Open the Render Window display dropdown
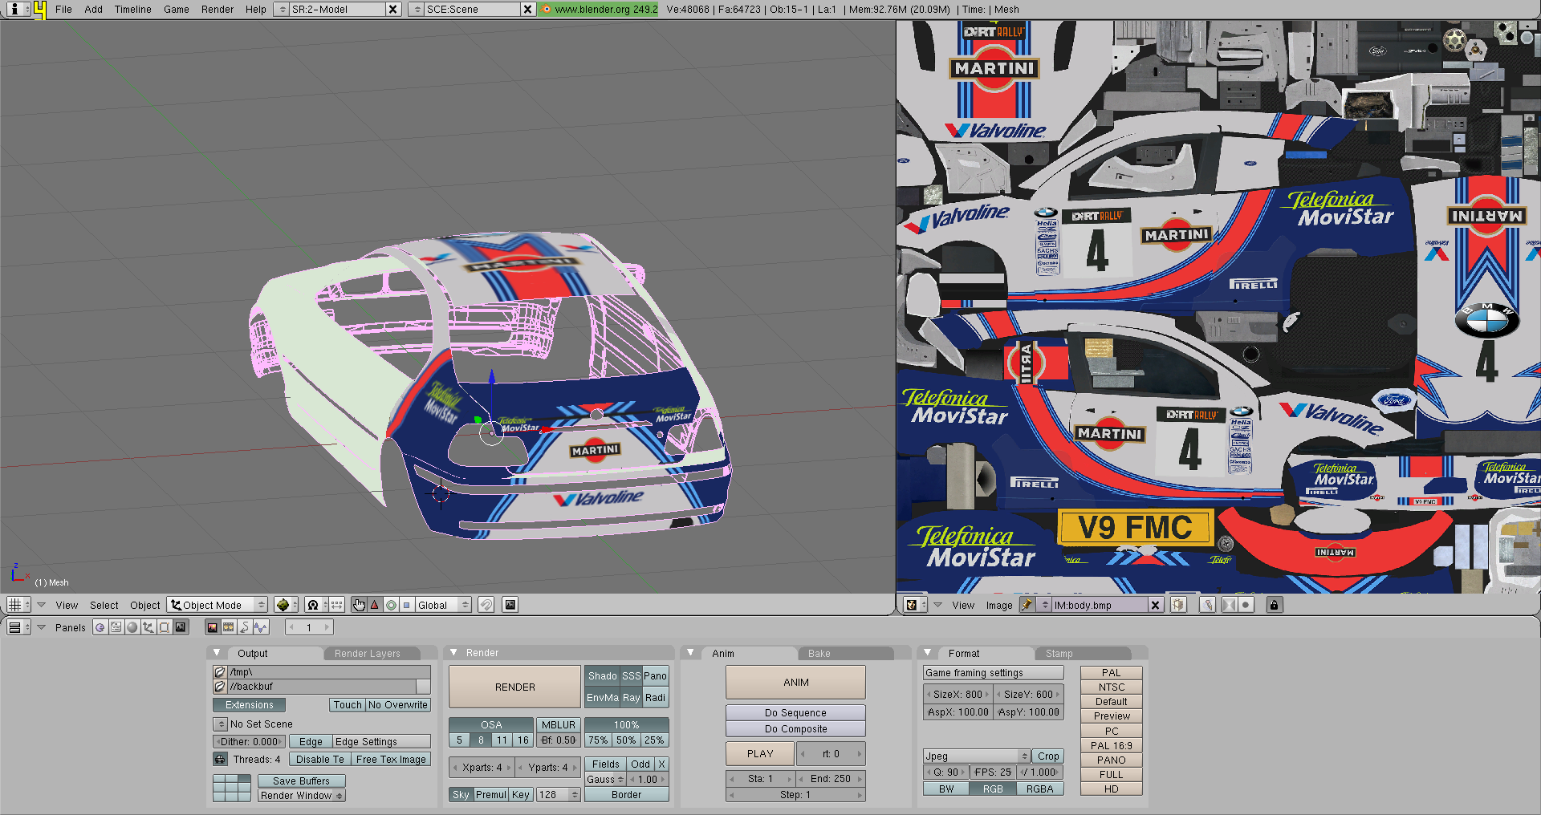The height and width of the screenshot is (815, 1541). [x=302, y=796]
